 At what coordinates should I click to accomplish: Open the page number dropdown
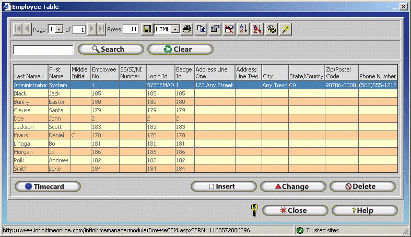click(59, 30)
